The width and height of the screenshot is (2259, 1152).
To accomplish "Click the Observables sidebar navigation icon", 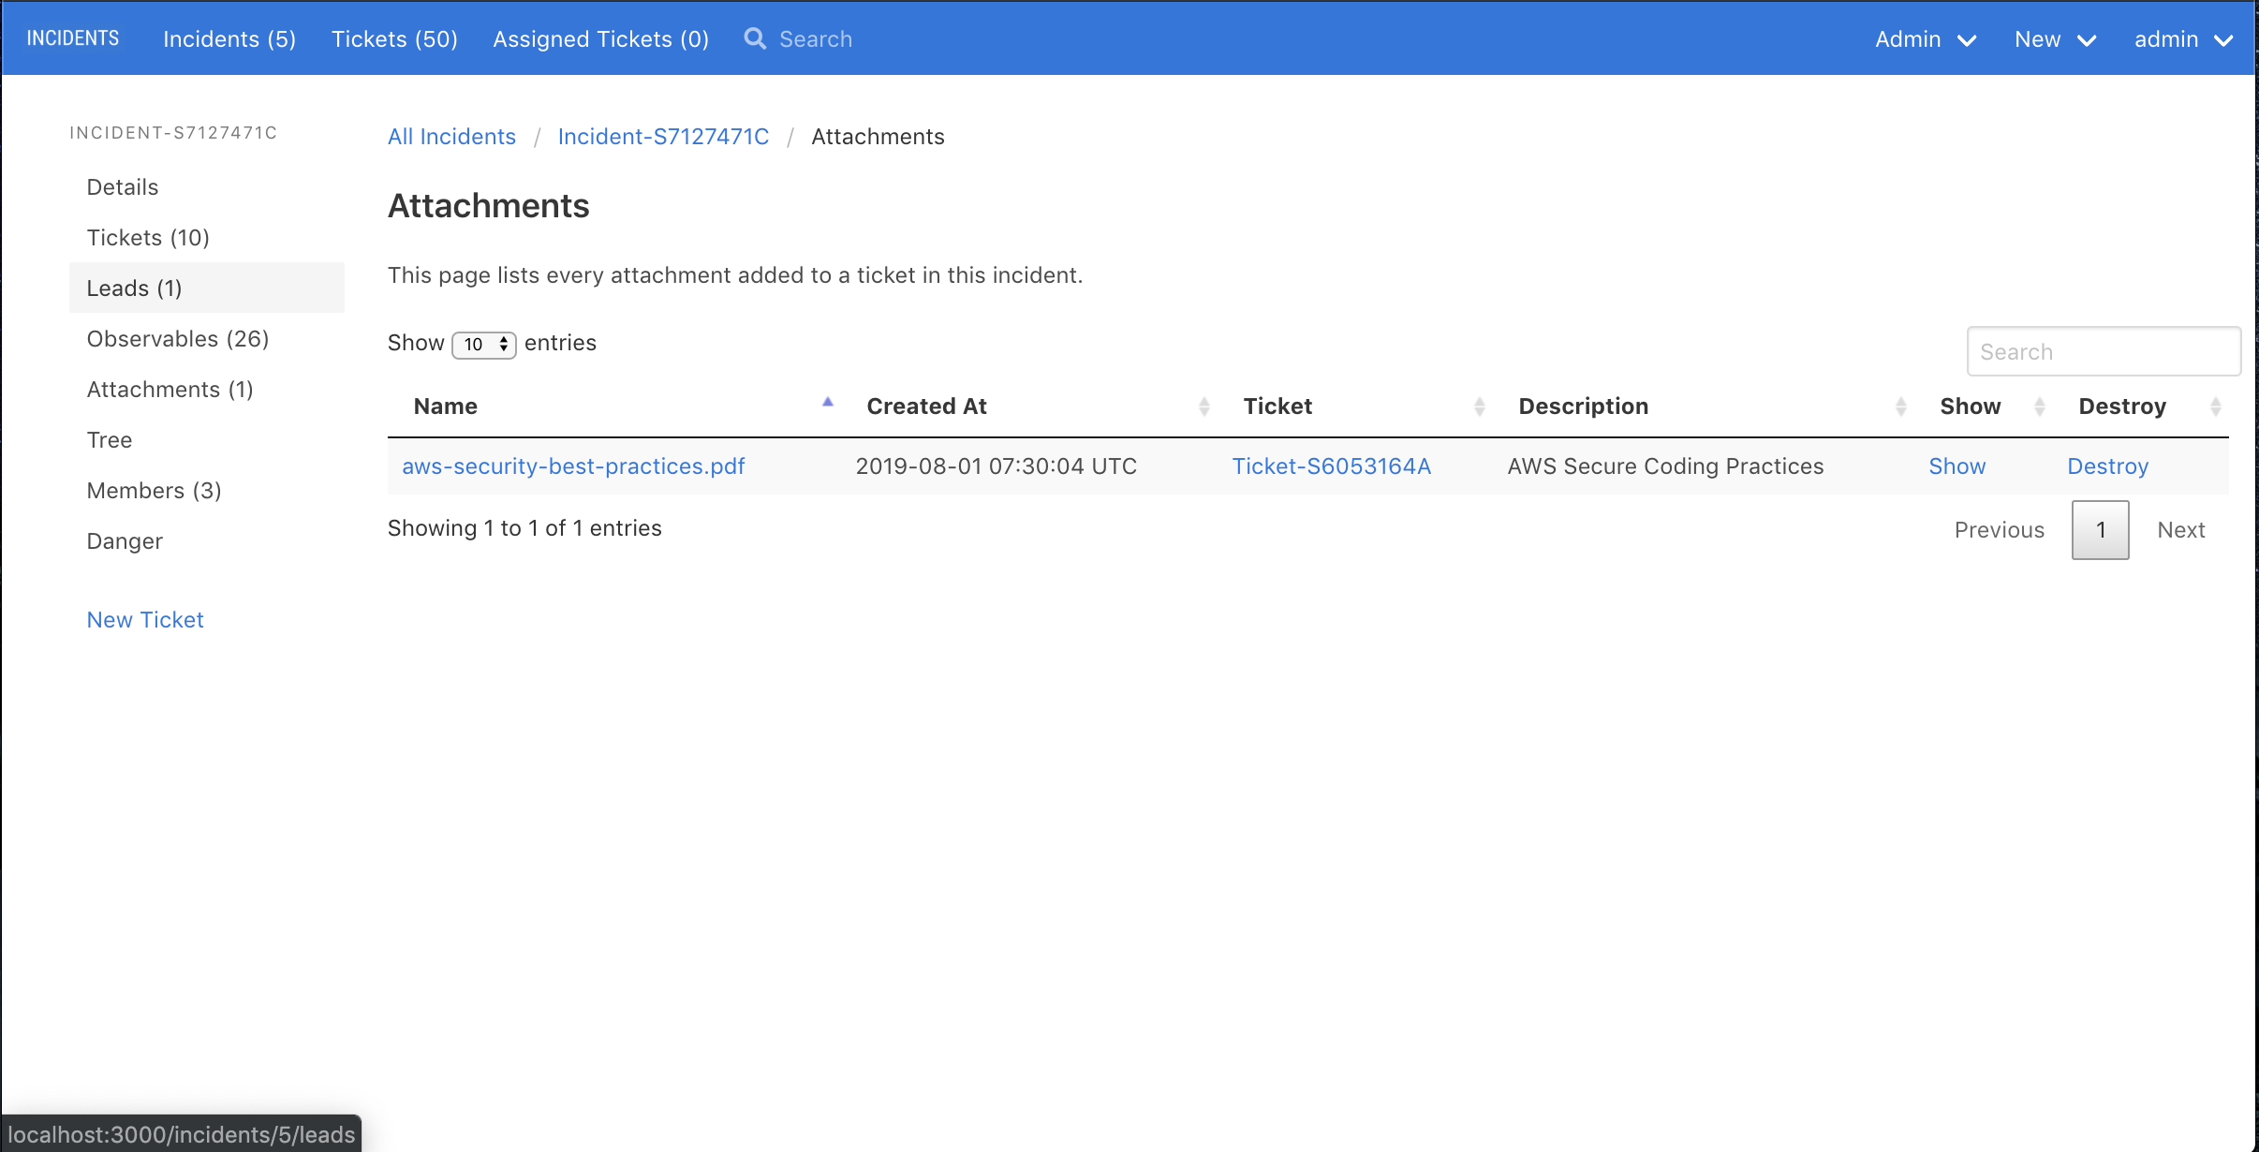I will [178, 338].
